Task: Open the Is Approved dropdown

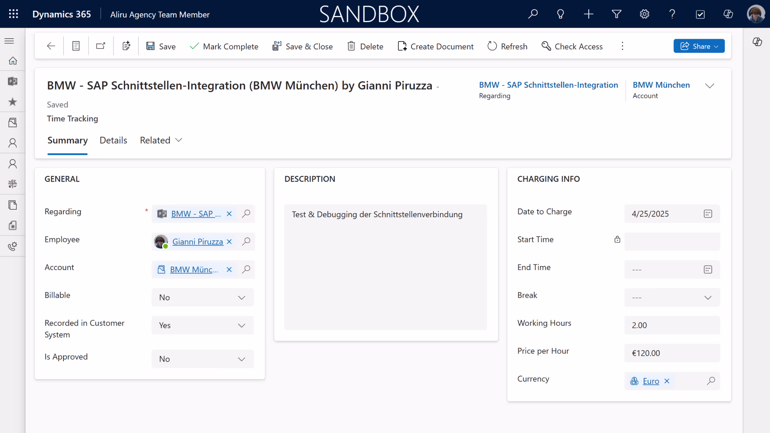Action: tap(202, 359)
